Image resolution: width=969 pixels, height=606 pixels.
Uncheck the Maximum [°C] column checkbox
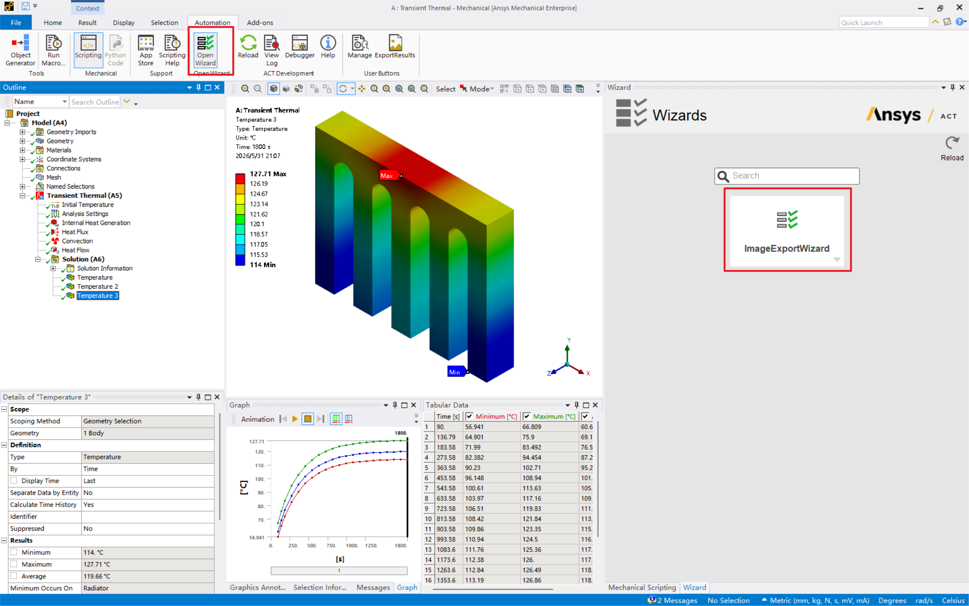527,416
